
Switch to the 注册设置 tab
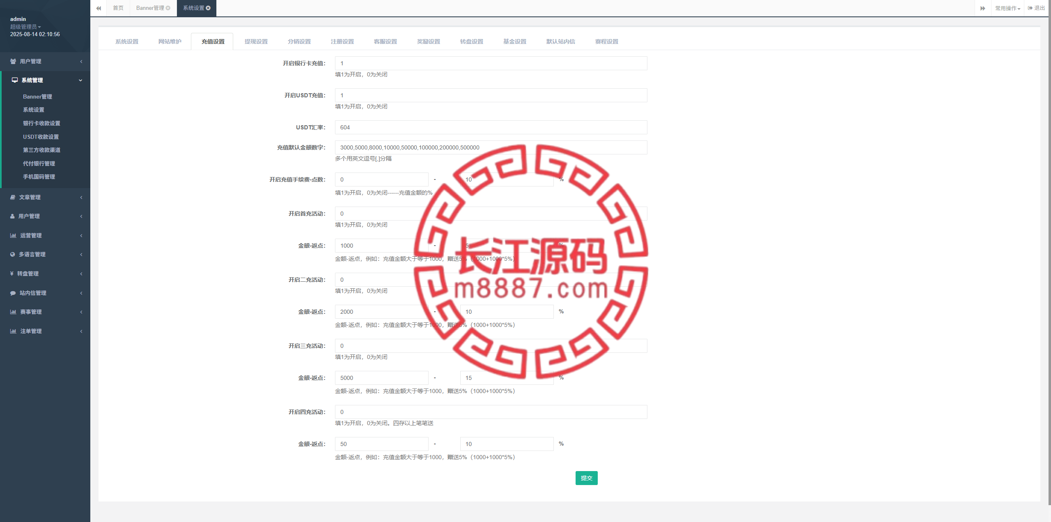tap(342, 41)
